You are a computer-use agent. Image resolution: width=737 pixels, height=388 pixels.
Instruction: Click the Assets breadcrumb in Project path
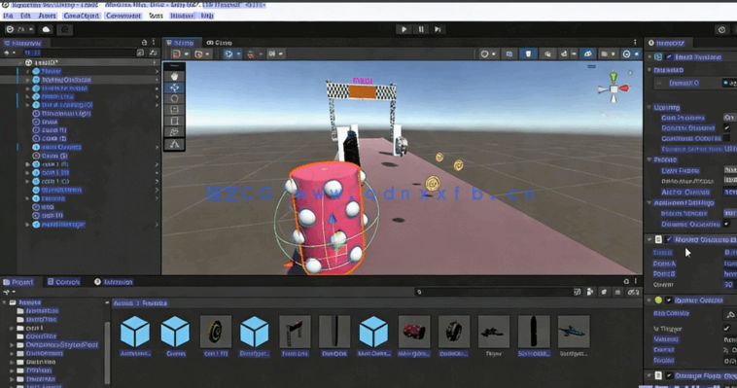[x=123, y=302]
